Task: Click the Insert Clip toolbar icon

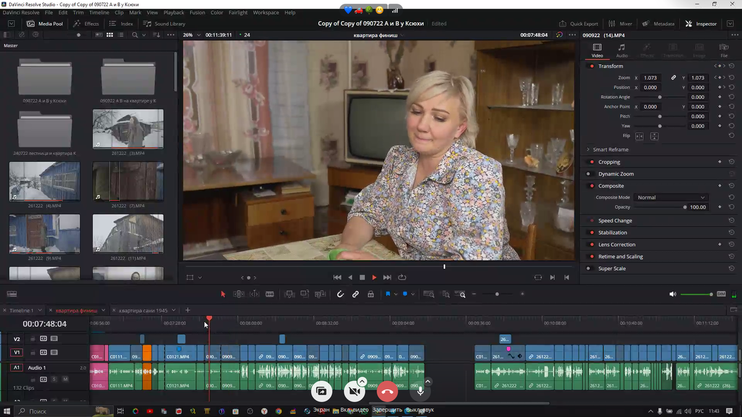Action: coord(289,294)
